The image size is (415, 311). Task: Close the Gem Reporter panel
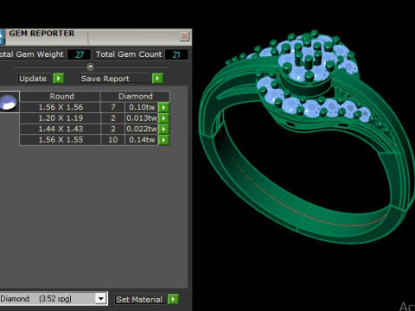tap(184, 36)
